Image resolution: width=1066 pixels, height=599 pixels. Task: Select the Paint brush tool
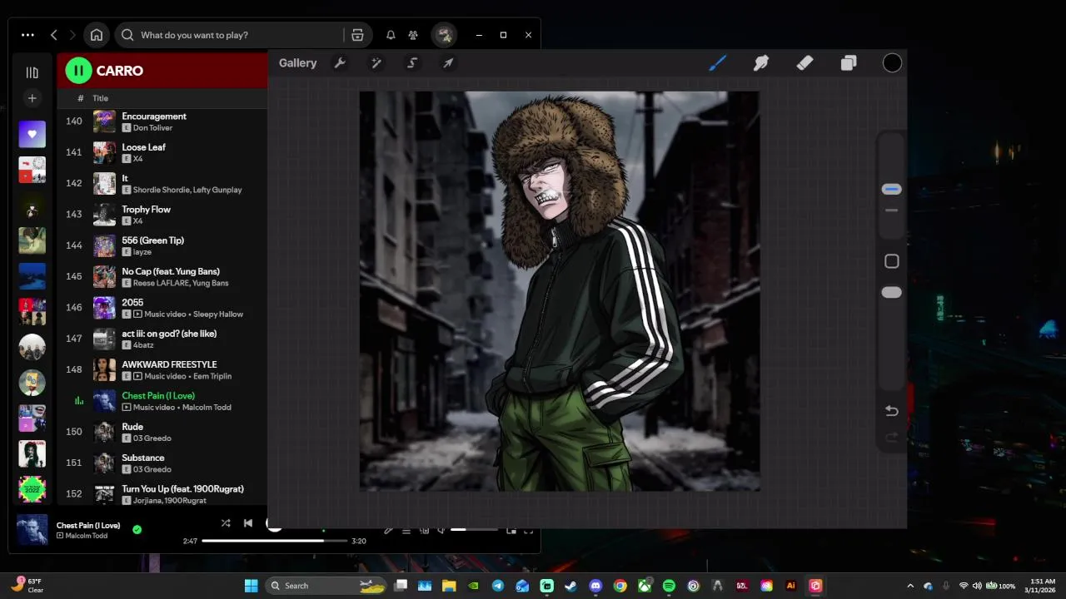[717, 63]
